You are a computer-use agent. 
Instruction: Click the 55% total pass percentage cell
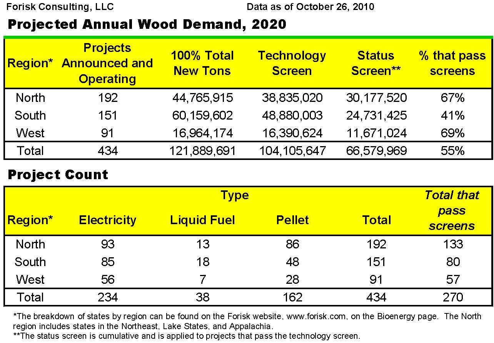tap(452, 151)
